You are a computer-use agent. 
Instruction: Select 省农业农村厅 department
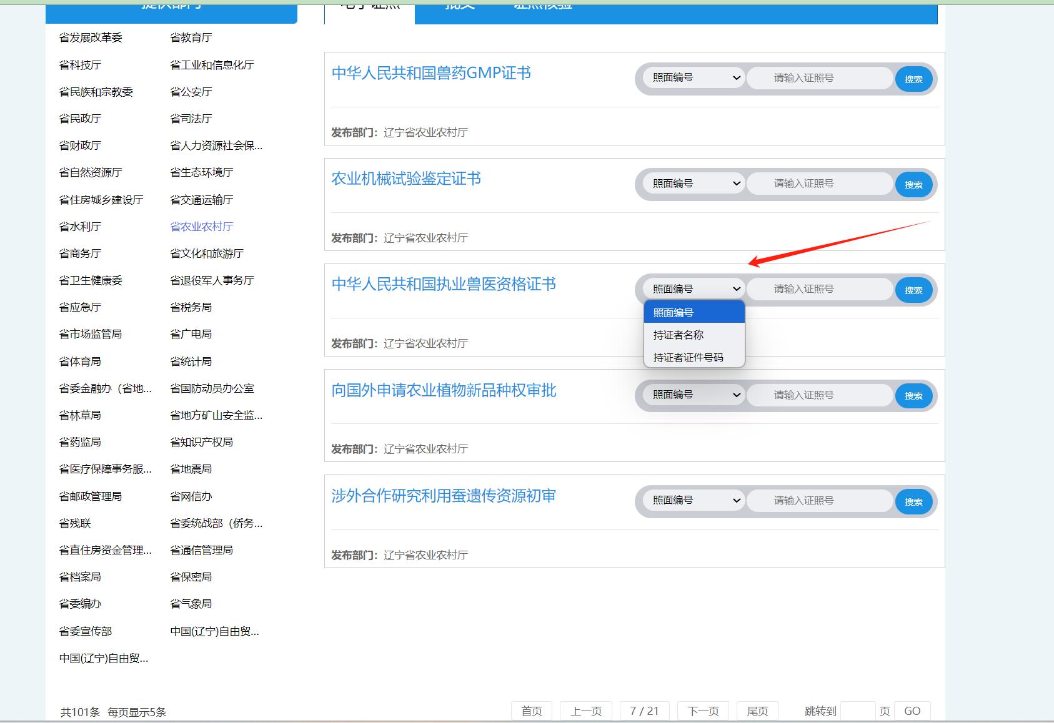(x=201, y=227)
